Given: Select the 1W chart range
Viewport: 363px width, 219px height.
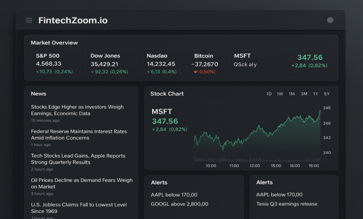Looking at the screenshot, I should (280, 94).
